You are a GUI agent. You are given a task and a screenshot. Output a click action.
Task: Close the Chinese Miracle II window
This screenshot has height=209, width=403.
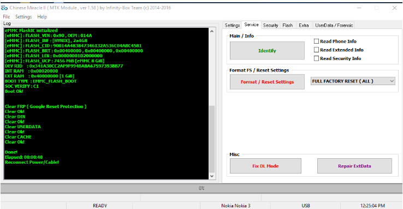tap(394, 8)
